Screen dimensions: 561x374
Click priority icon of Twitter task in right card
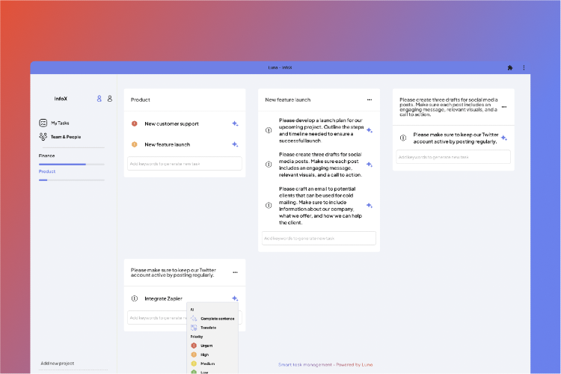[x=403, y=138]
